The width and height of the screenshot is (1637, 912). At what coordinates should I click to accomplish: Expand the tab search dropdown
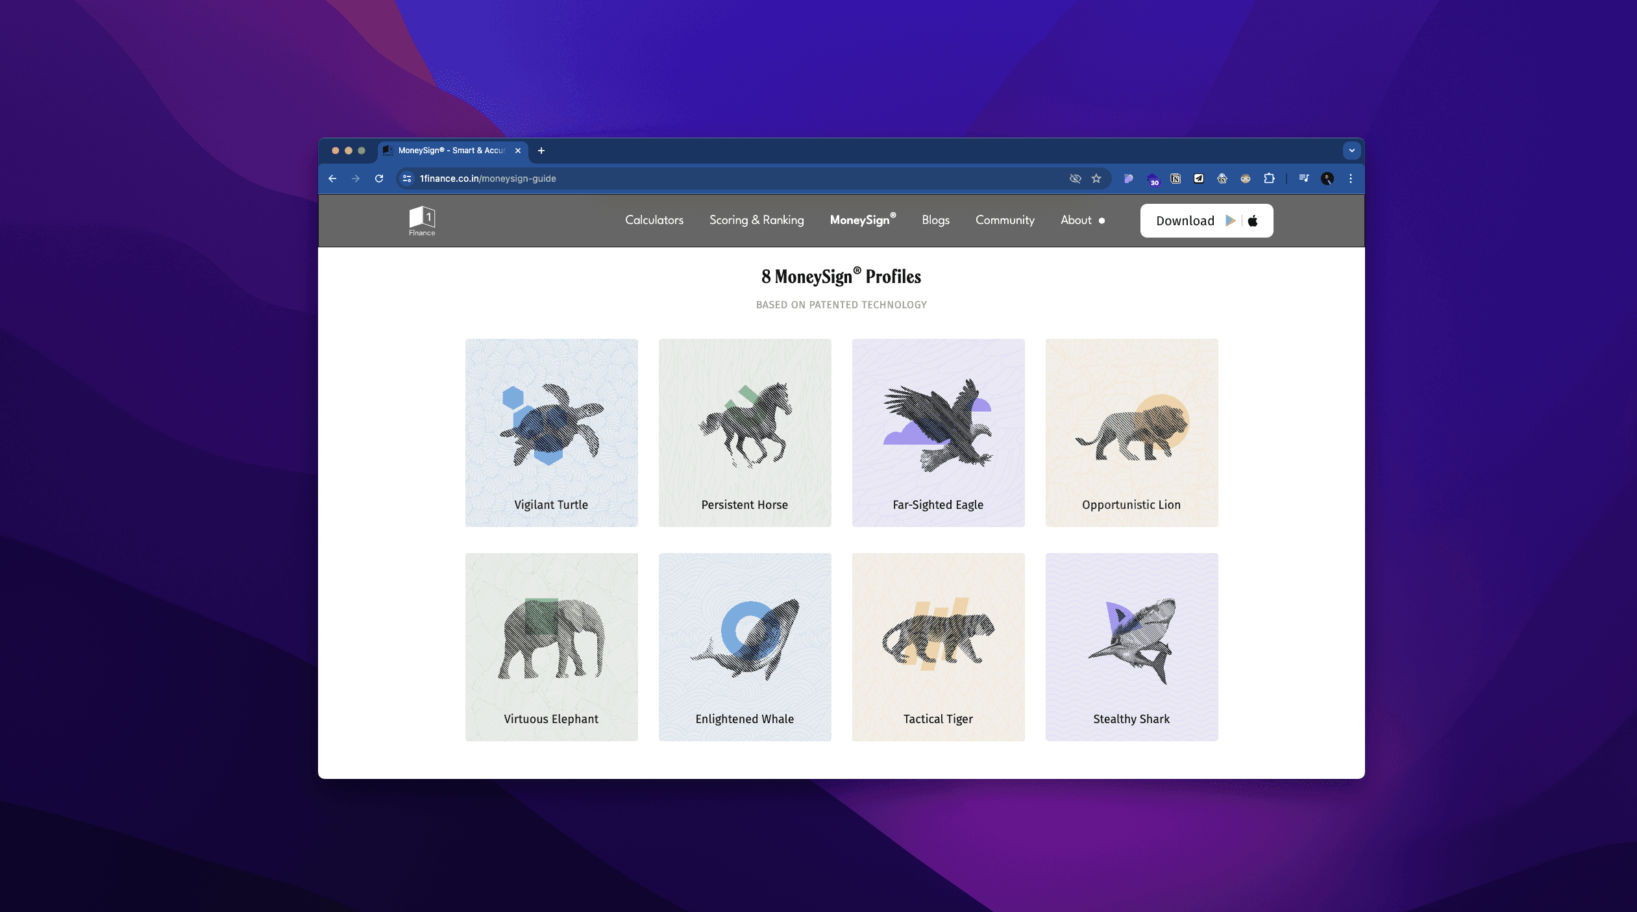(x=1351, y=151)
